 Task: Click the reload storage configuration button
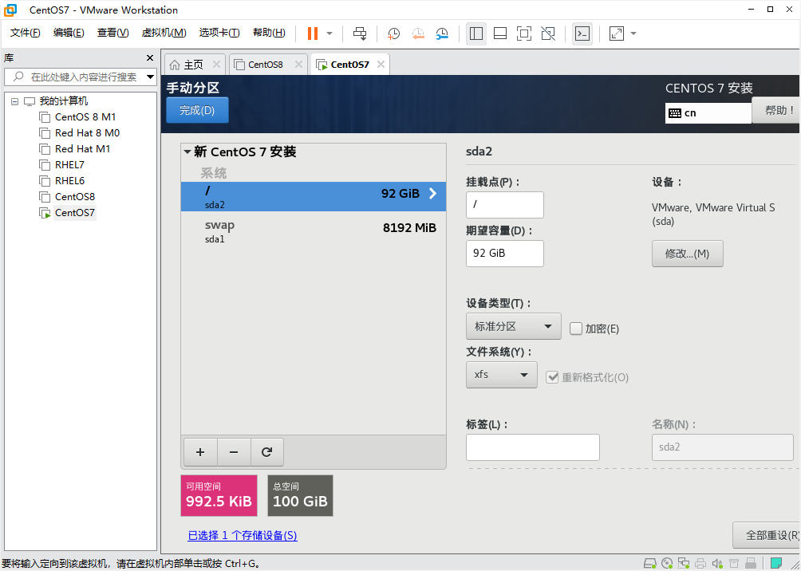coord(266,452)
